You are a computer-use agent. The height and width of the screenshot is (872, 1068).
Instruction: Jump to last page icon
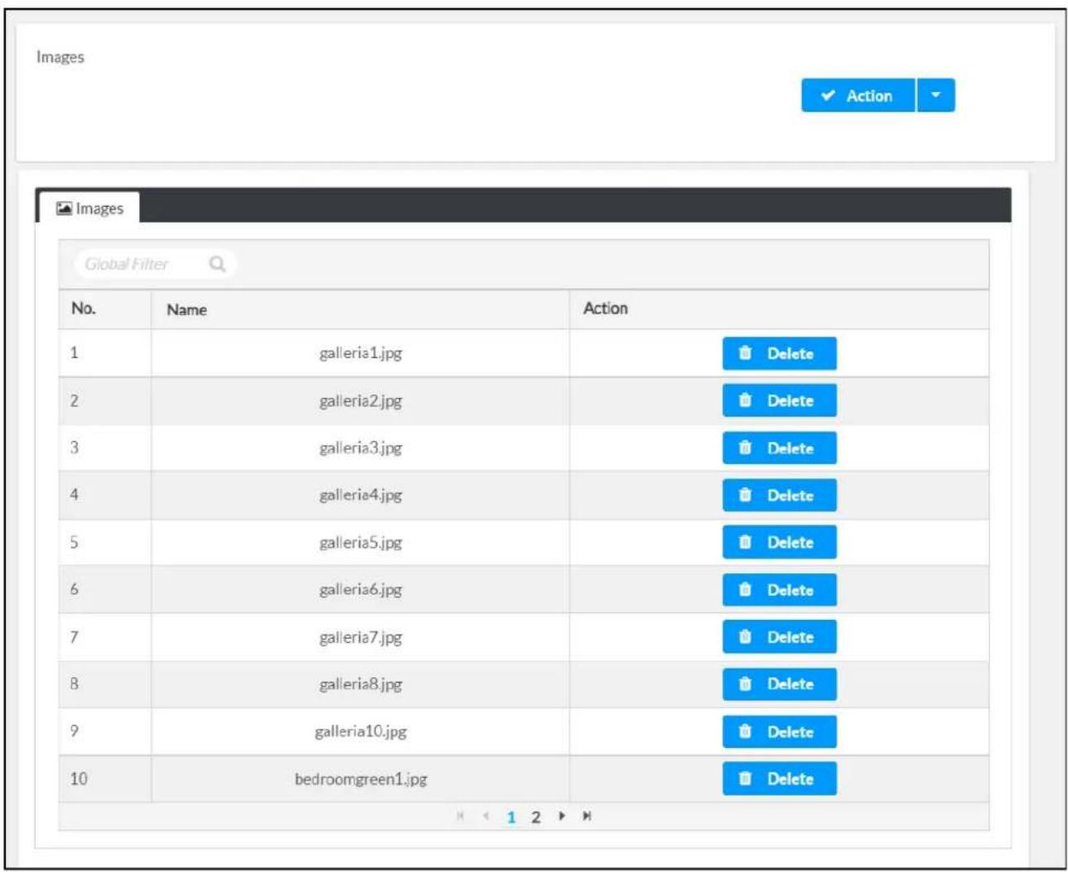tap(586, 817)
